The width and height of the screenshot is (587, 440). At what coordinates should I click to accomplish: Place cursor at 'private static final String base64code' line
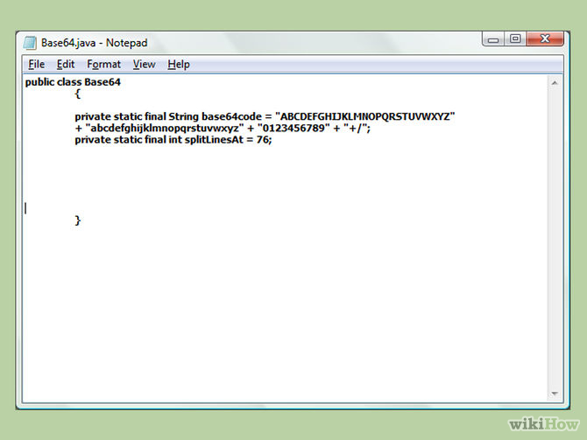point(265,116)
